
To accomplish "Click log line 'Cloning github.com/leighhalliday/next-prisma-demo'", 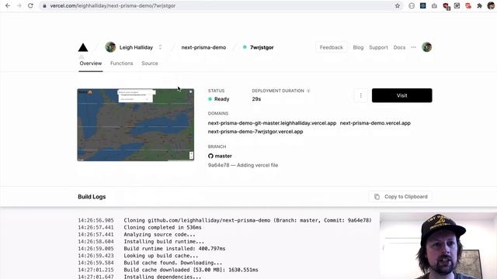I will pyautogui.click(x=248, y=220).
